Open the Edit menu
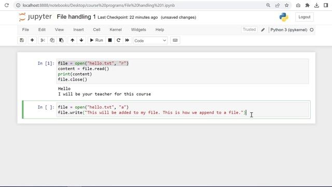This screenshot has width=332, height=187. [41, 30]
